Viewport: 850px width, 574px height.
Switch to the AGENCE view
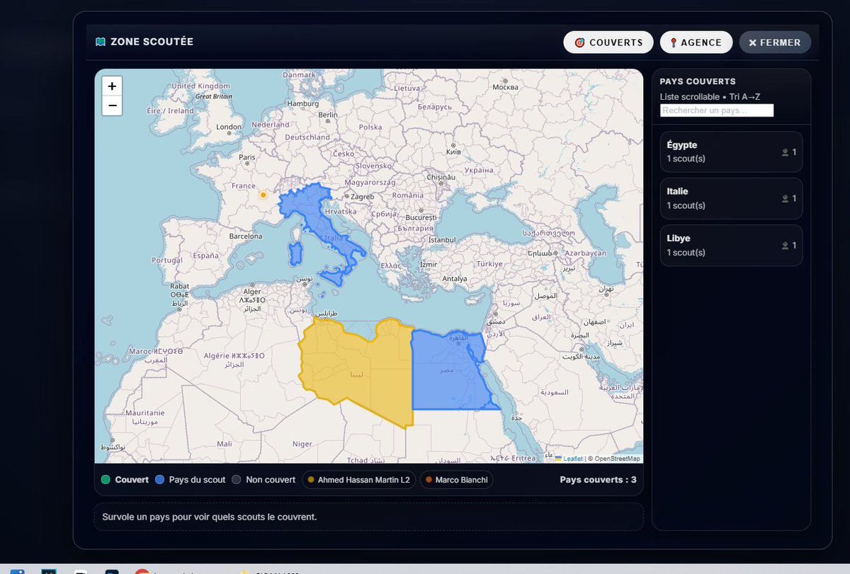point(696,42)
